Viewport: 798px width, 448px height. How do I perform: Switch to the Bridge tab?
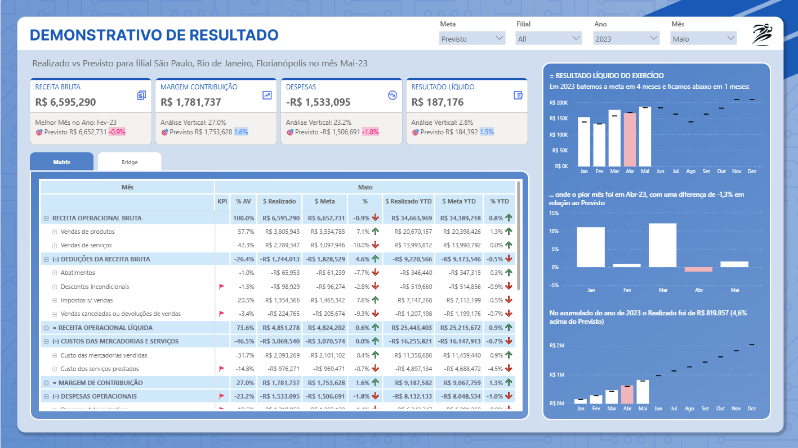pyautogui.click(x=130, y=161)
